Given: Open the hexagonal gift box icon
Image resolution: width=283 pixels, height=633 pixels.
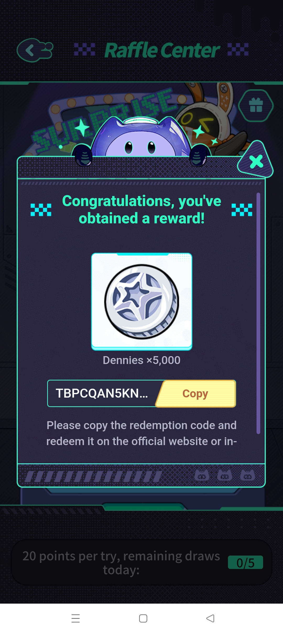Looking at the screenshot, I should [x=256, y=105].
